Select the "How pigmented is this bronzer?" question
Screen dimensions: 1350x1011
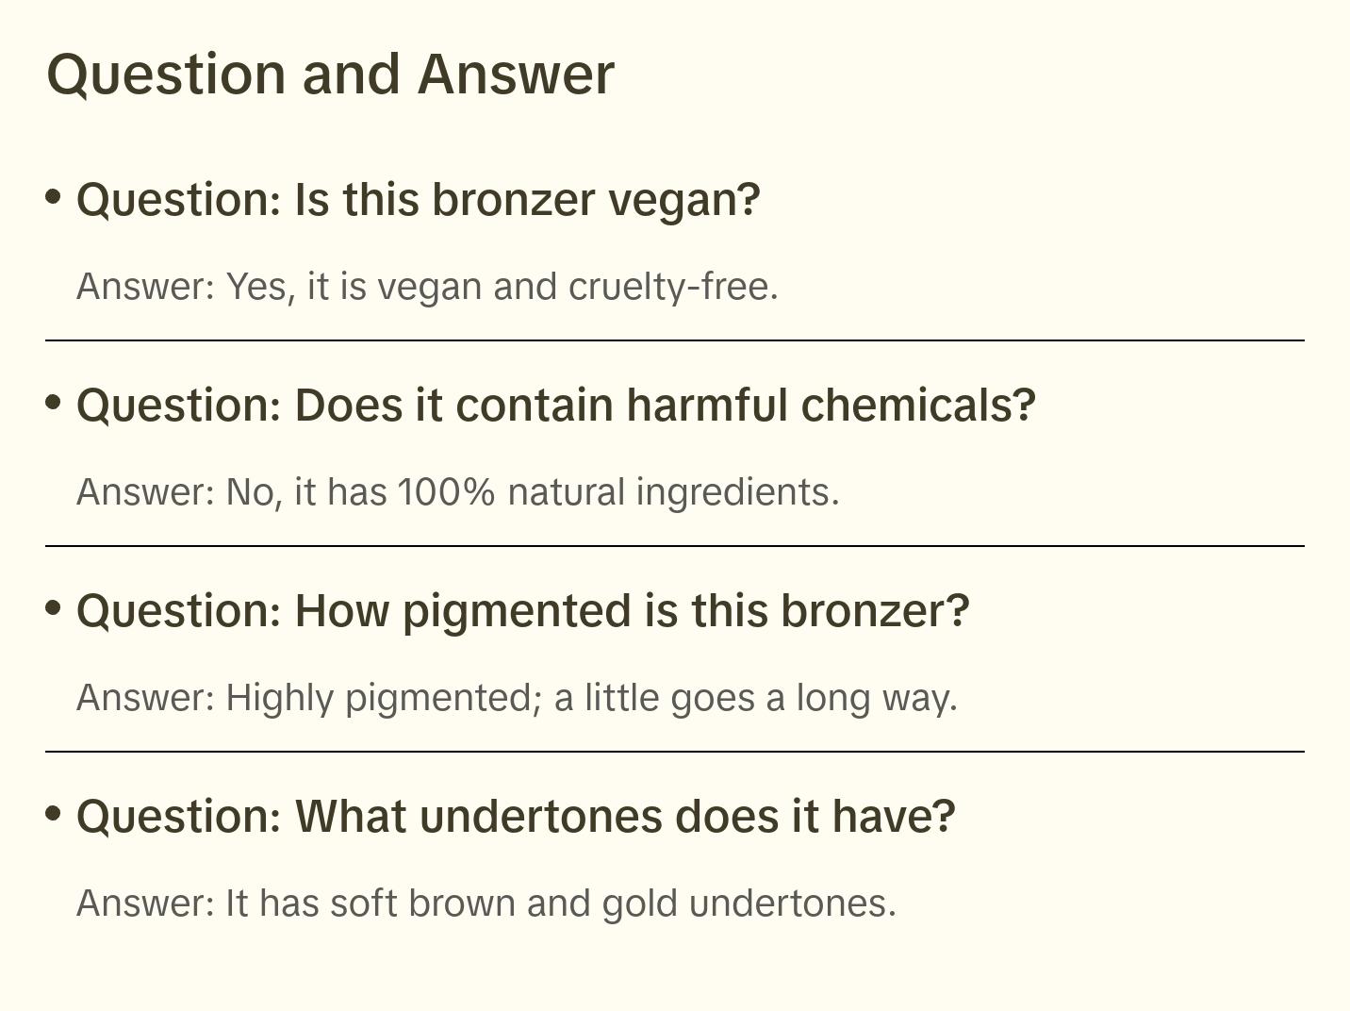tap(522, 611)
